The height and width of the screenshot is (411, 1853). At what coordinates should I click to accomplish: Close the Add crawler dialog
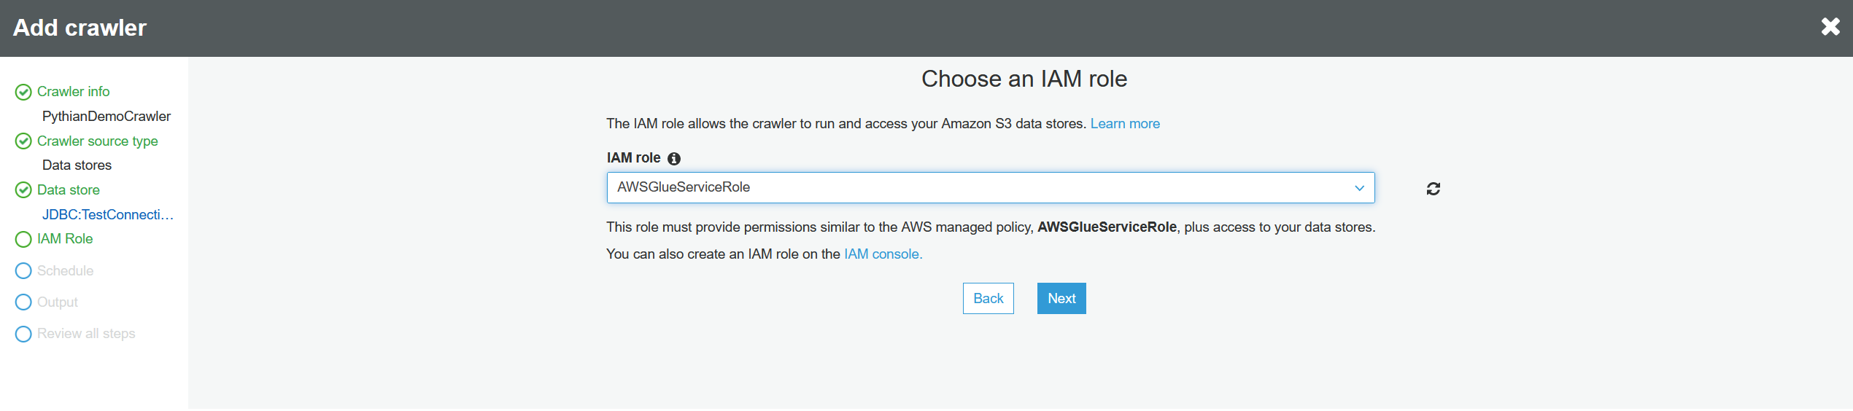point(1830,27)
